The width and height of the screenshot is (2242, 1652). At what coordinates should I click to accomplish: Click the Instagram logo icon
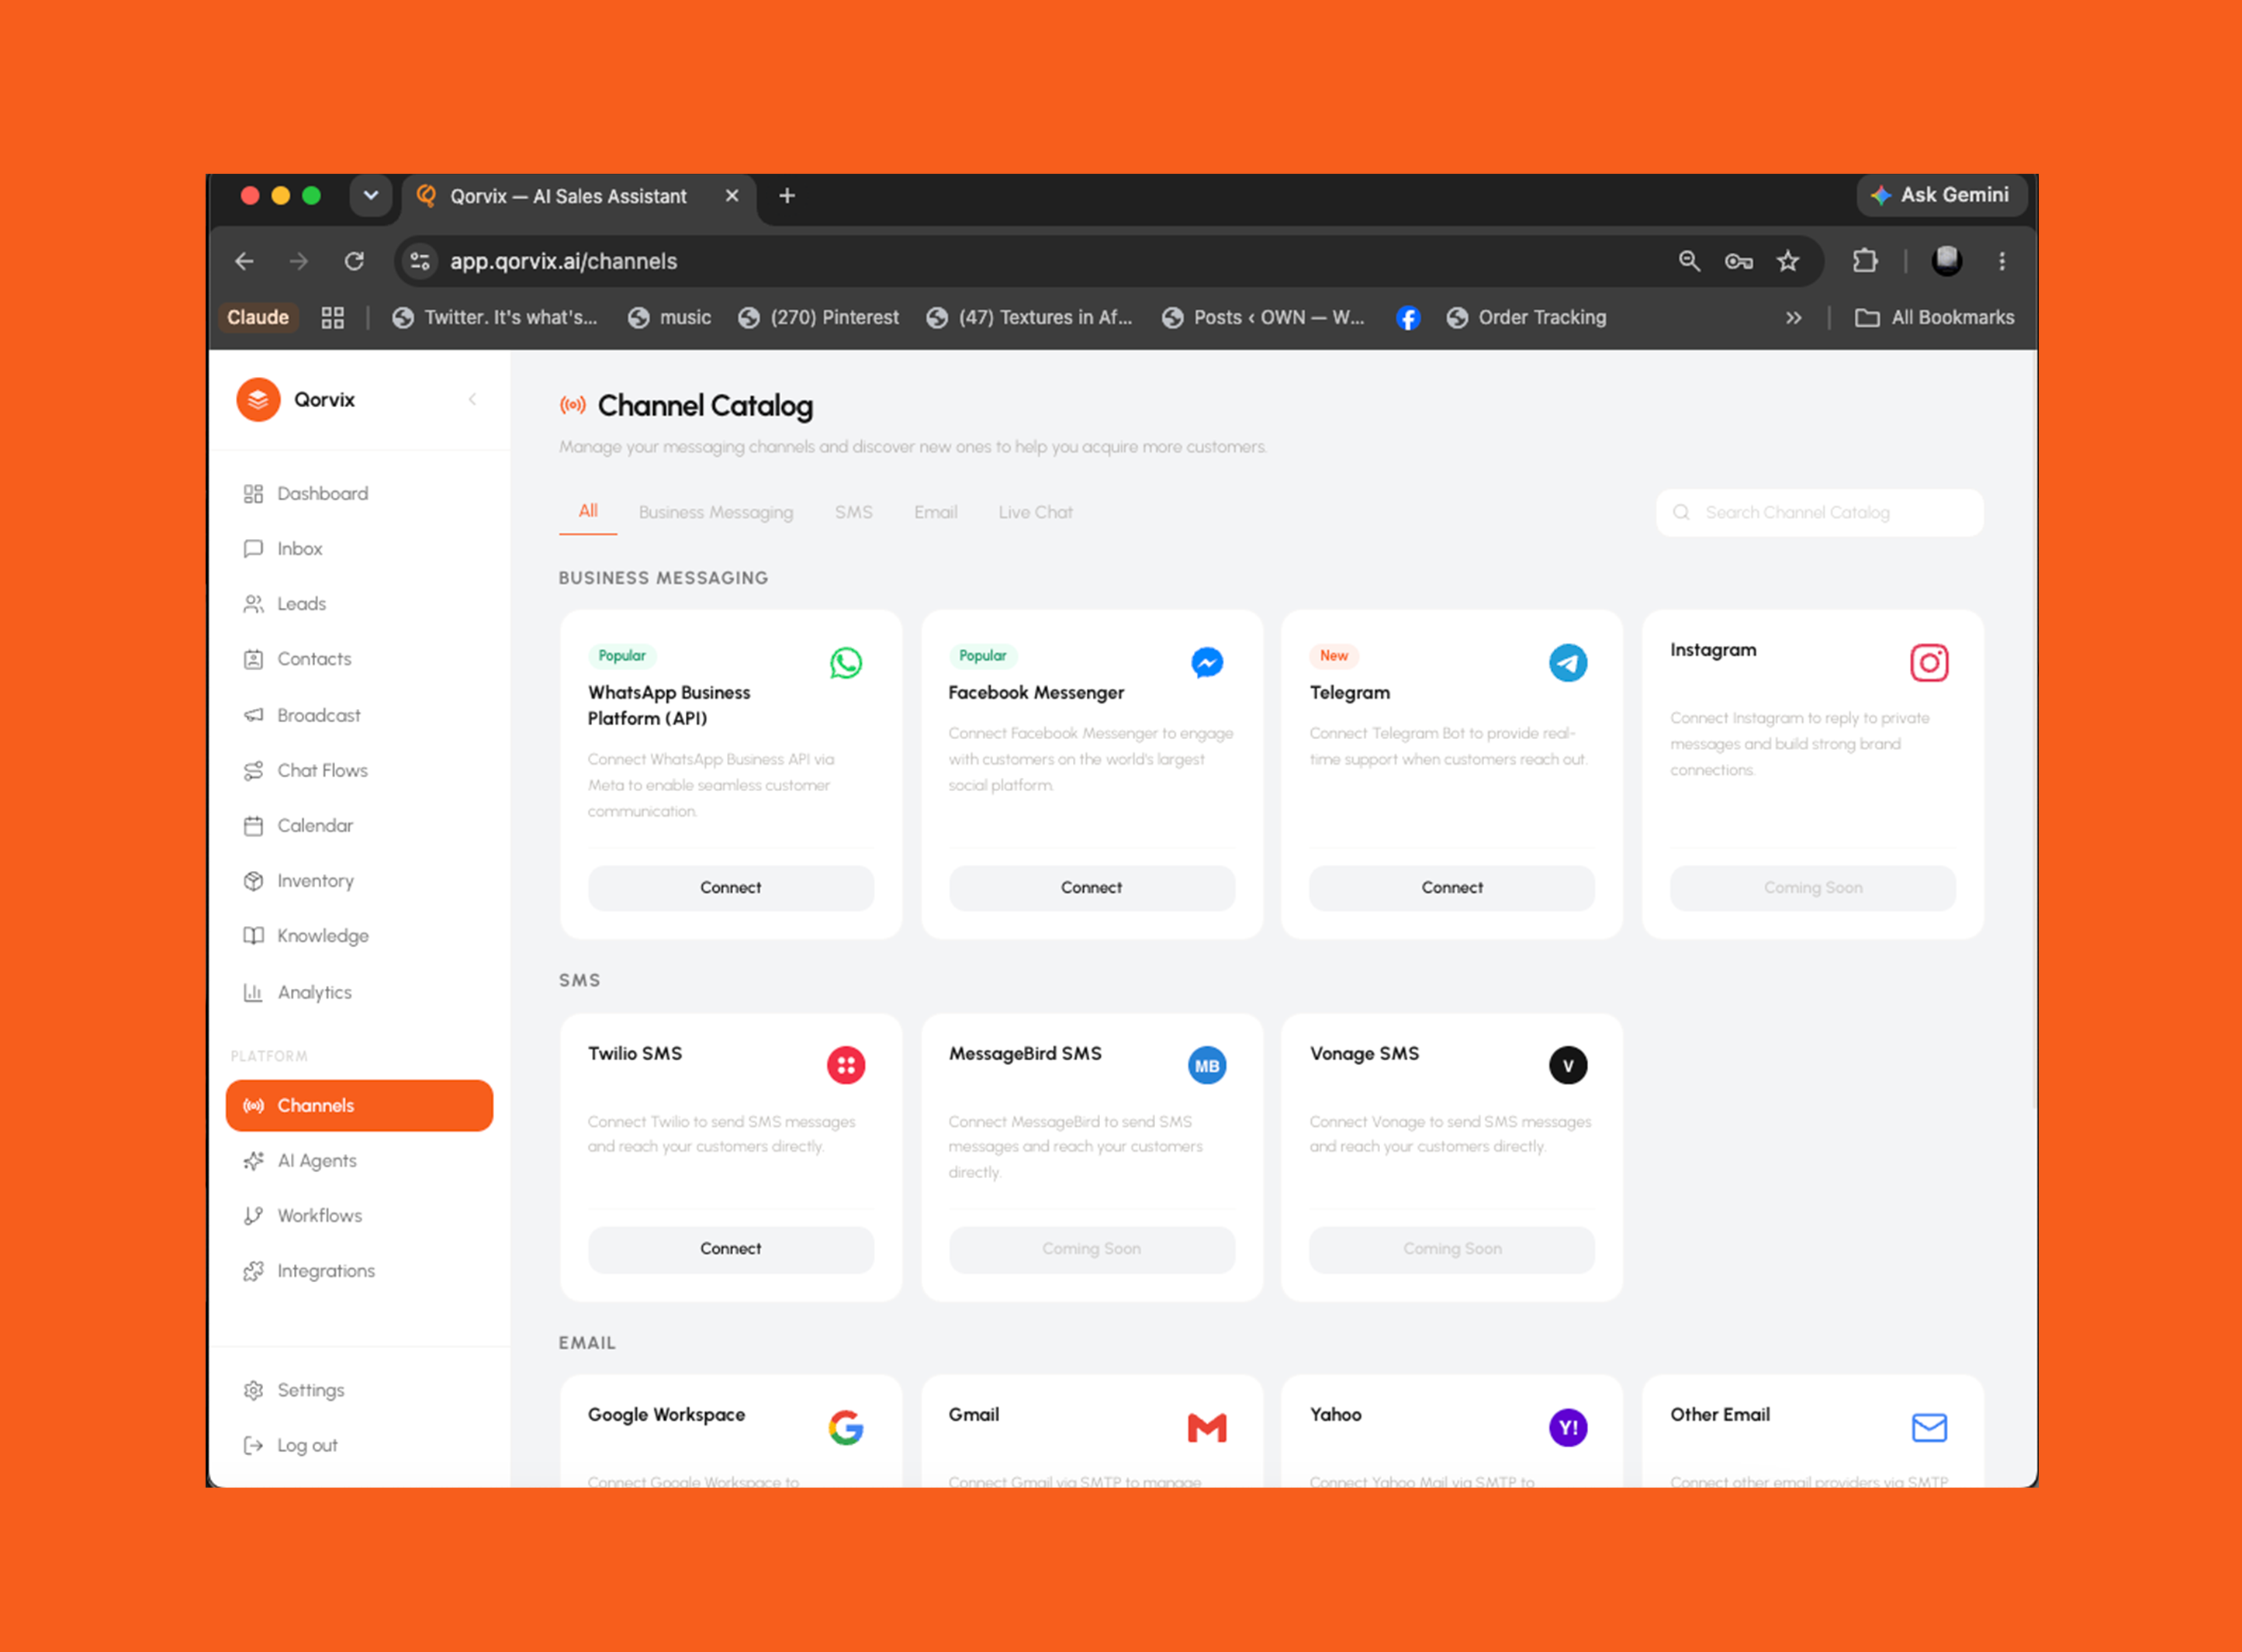pos(1929,663)
